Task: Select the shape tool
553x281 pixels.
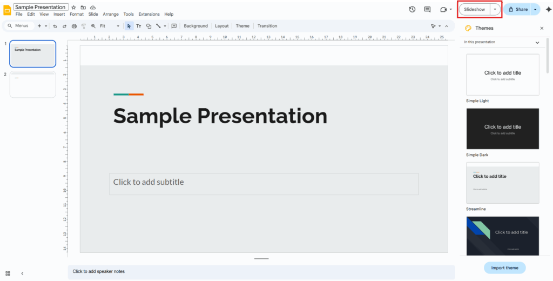Action: click(149, 26)
